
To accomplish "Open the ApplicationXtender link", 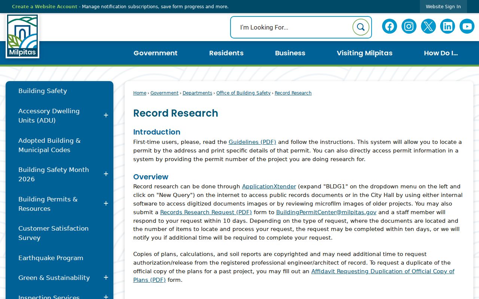I will click(269, 187).
